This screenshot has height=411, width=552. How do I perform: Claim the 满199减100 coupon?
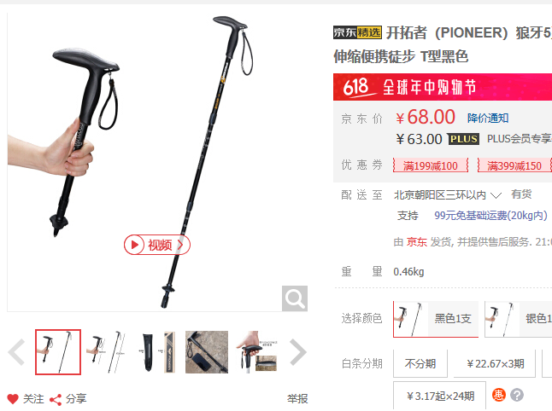pos(431,165)
